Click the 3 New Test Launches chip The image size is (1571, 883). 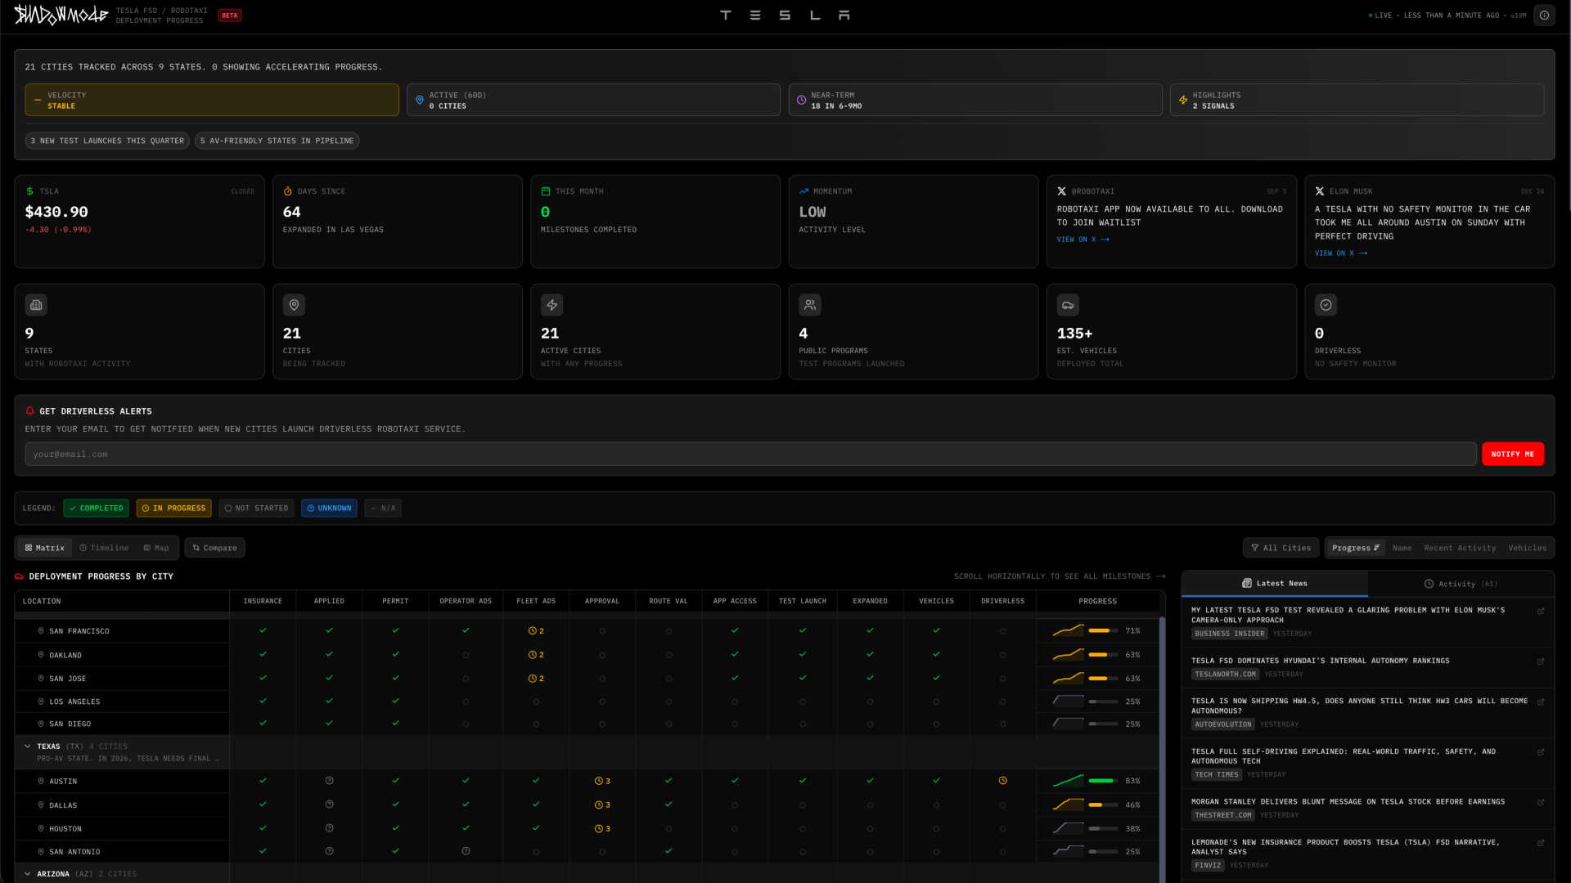[x=107, y=141]
